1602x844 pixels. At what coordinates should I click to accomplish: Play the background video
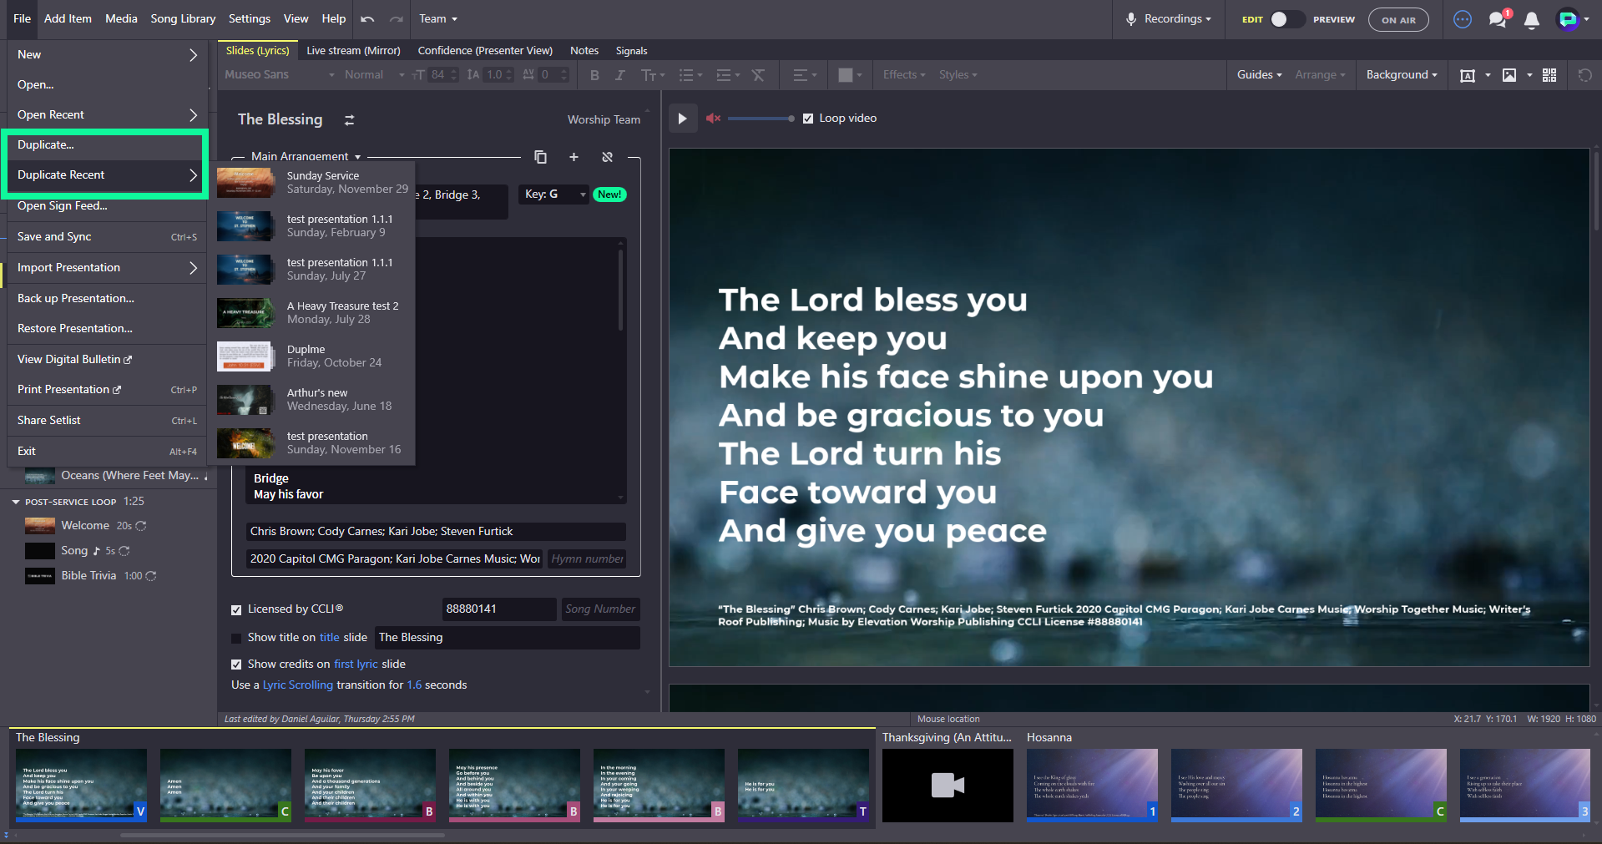click(682, 119)
